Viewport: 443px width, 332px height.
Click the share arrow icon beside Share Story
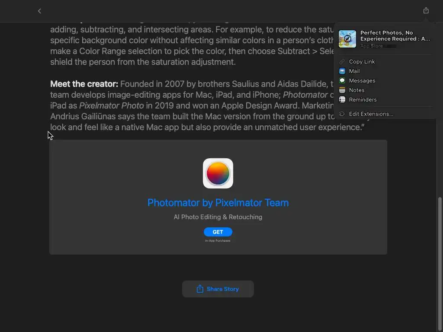(x=200, y=288)
